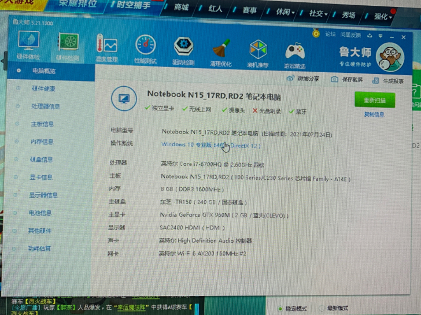Click 生成报表 generate report button
This screenshot has height=315, width=421.
tap(393, 81)
